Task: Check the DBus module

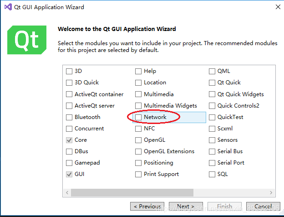Action: pyautogui.click(x=69, y=151)
